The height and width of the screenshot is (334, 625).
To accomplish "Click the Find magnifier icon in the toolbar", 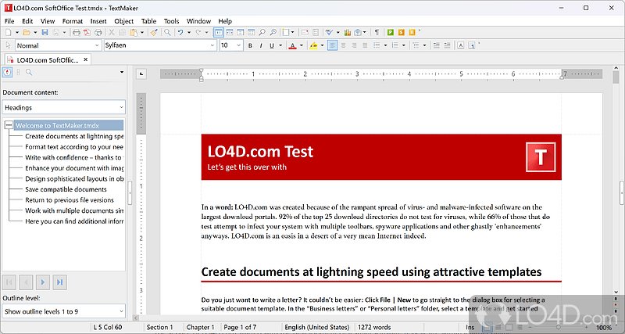I will click(168, 32).
